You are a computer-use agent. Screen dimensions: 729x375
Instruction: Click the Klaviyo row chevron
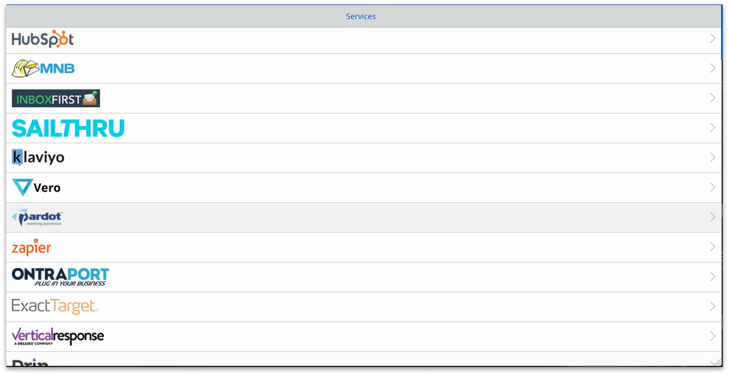(712, 157)
